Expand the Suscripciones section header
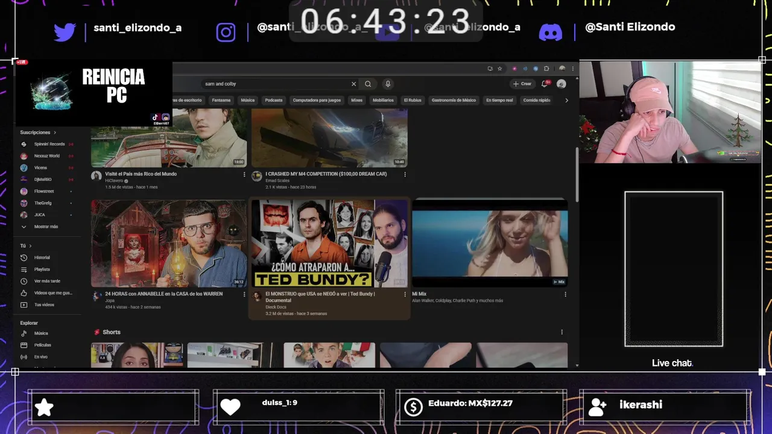 point(38,133)
